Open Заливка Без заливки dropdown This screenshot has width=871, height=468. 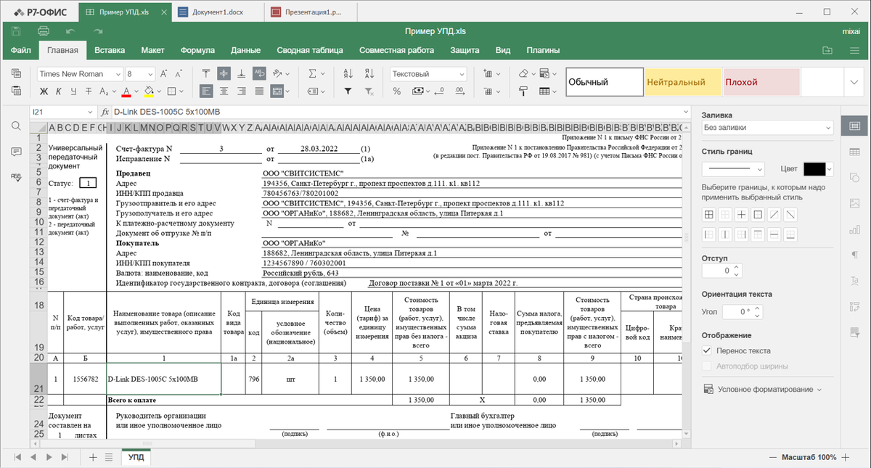point(767,128)
